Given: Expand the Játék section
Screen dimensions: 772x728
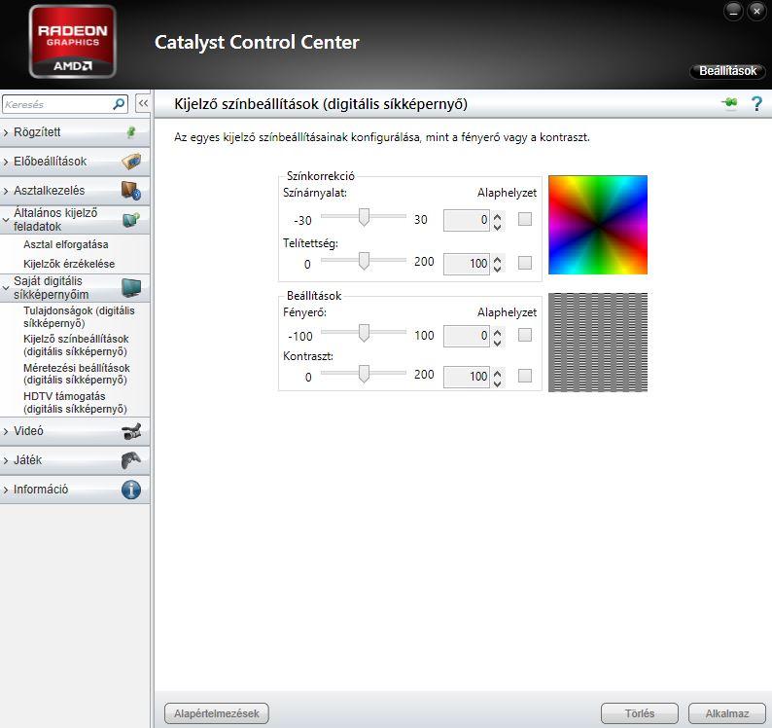Looking at the screenshot, I should 6,460.
